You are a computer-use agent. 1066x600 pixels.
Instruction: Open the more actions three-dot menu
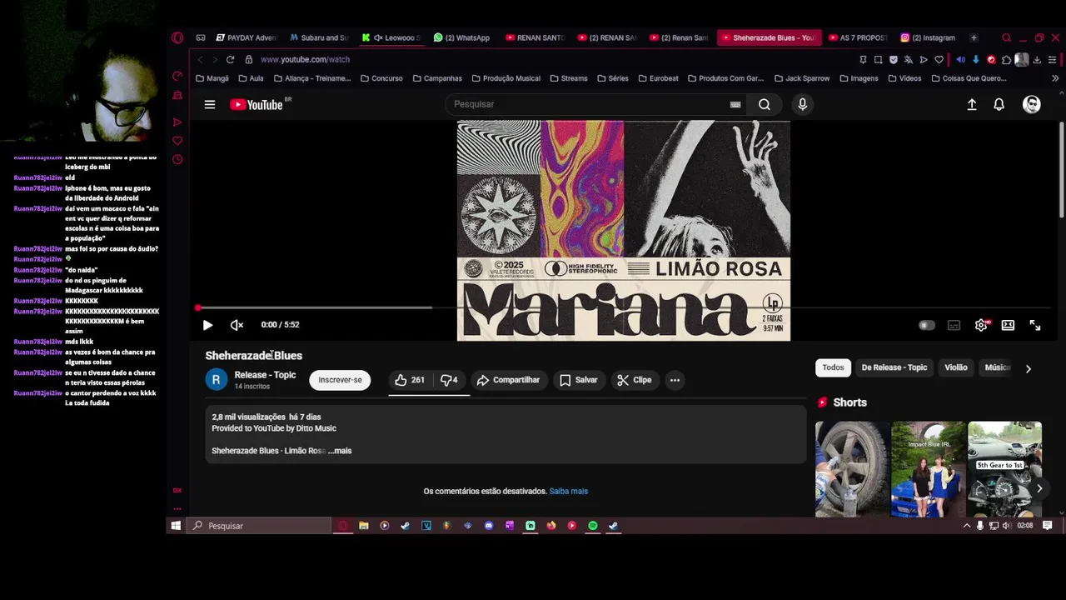(675, 380)
